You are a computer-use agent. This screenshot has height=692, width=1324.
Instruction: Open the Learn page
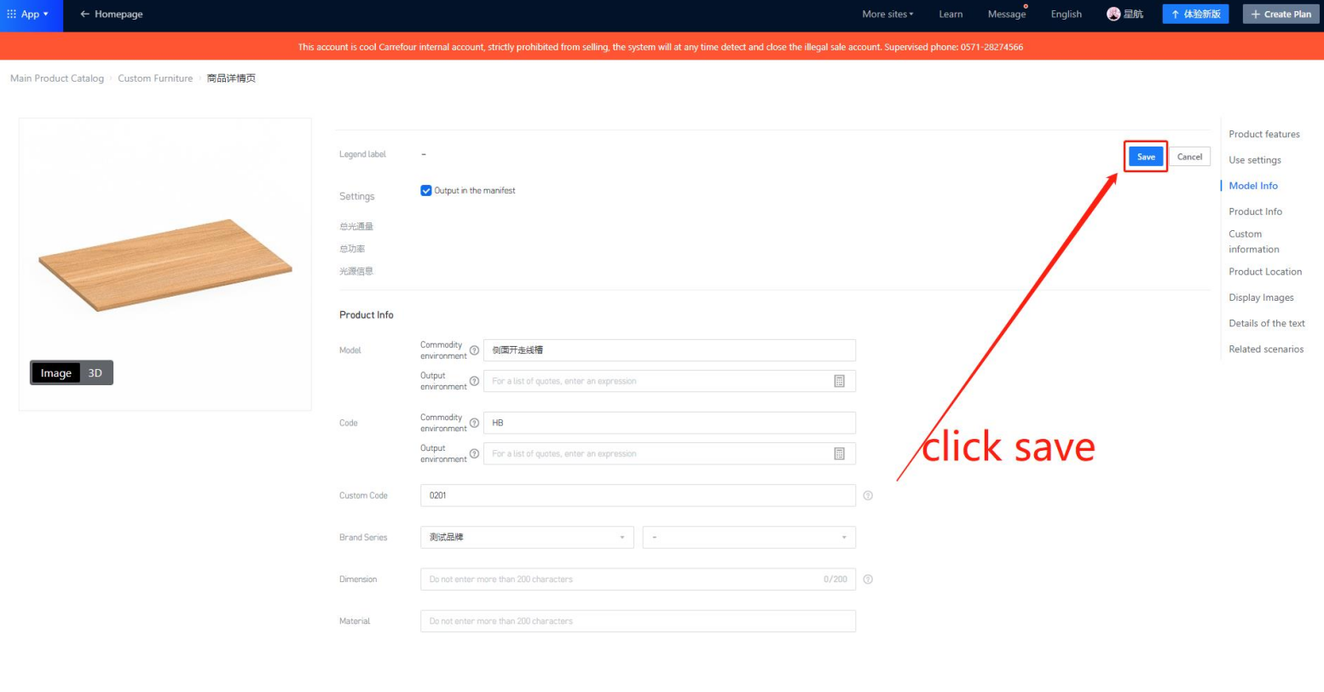click(951, 14)
